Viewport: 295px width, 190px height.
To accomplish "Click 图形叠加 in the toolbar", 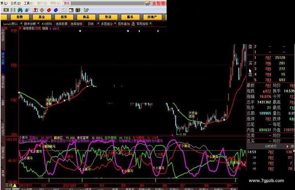I will [124, 24].
